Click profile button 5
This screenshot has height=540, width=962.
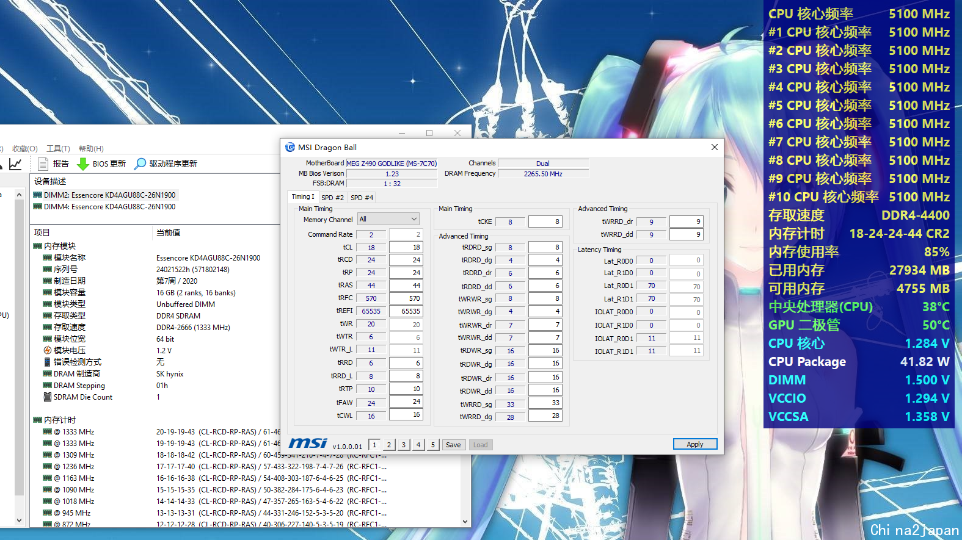pos(433,445)
